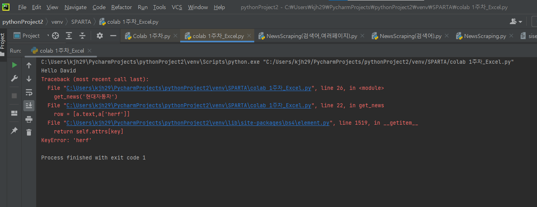Image resolution: width=537 pixels, height=207 pixels.
Task: Close the NewsScraping(검색어,여러페이지).py tab
Action: [362, 36]
